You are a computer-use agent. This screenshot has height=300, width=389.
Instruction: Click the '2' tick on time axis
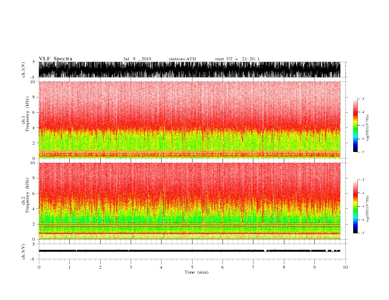tap(100, 267)
